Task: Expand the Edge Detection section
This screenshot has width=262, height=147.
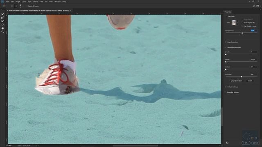Action: [226, 42]
